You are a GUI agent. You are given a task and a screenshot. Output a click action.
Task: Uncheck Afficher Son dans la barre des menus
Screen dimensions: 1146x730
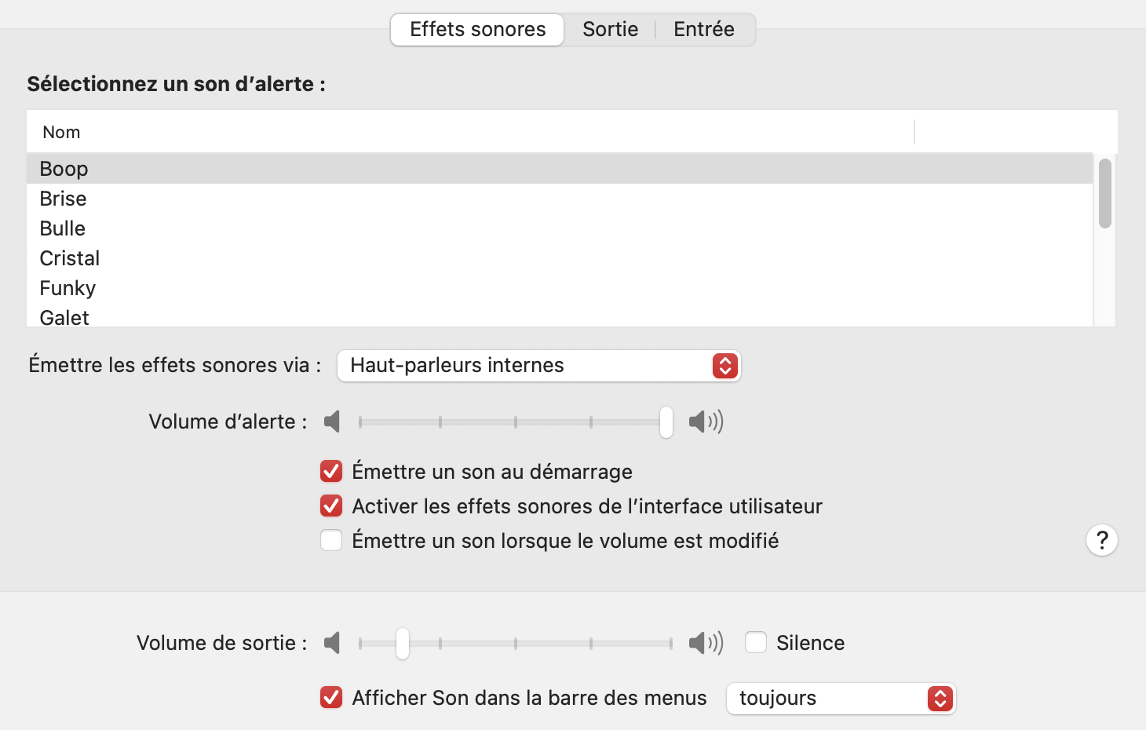click(330, 697)
